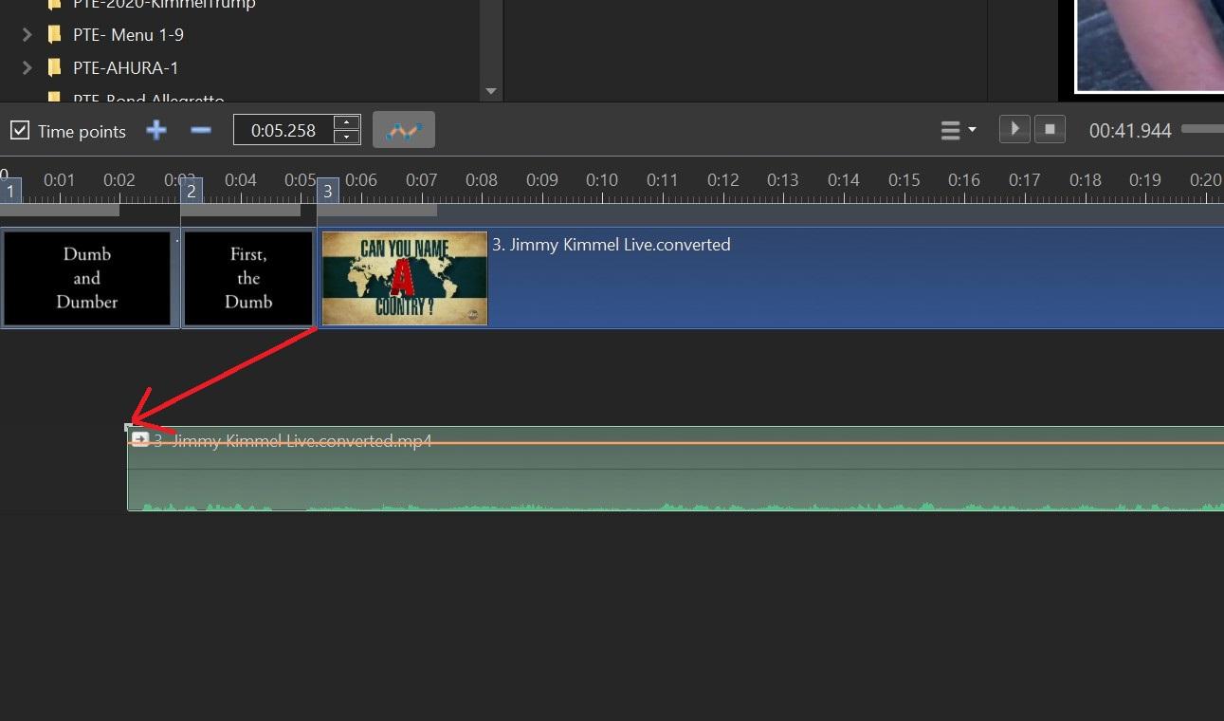Click the blue plus add time point icon
Viewport: 1224px width, 721px height.
pyautogui.click(x=156, y=130)
